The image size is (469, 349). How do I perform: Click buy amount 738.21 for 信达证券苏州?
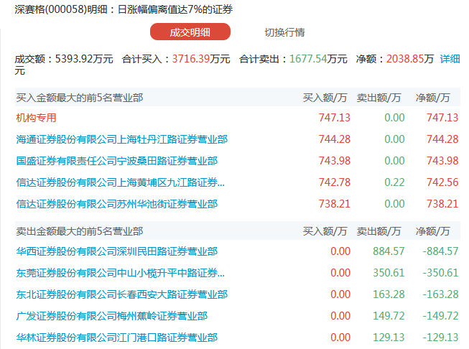[335, 204]
